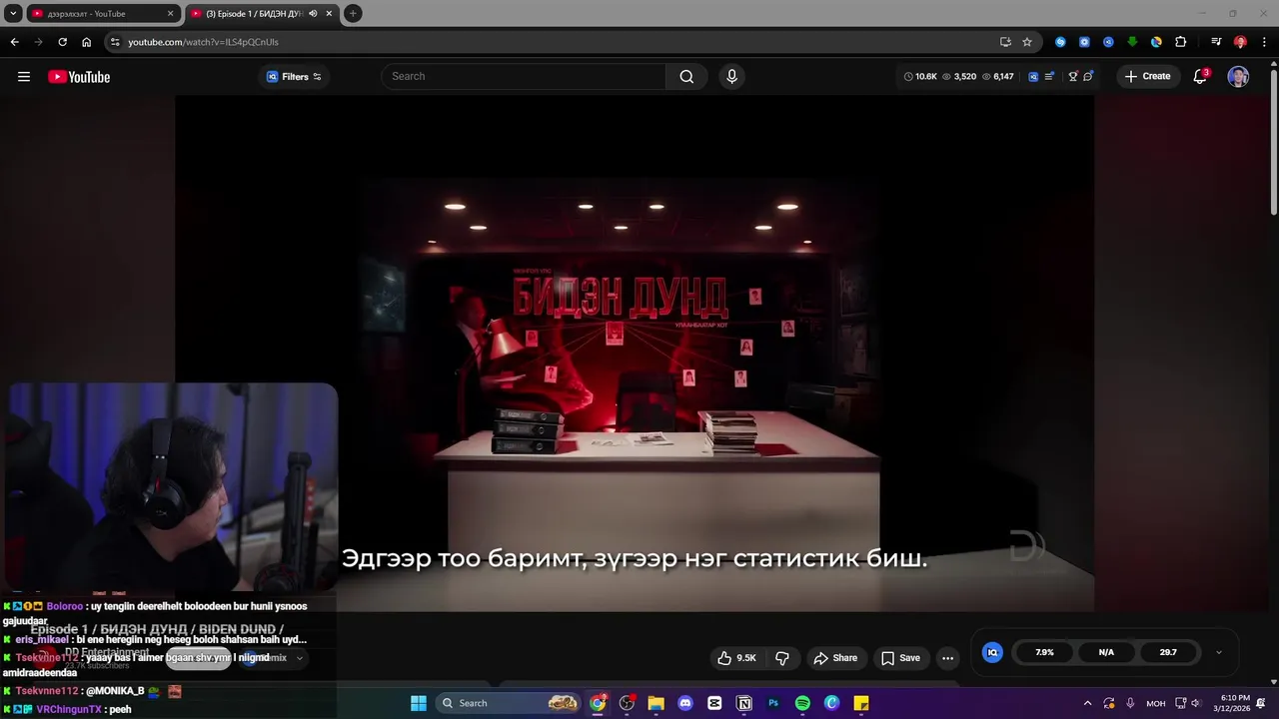The height and width of the screenshot is (719, 1279).
Task: Click the 6,147 views stat
Action: pyautogui.click(x=998, y=76)
